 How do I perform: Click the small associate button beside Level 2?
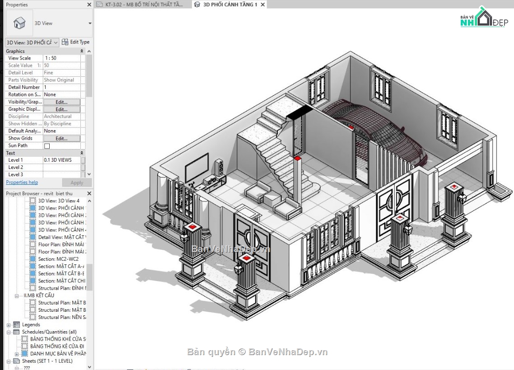coord(83,167)
